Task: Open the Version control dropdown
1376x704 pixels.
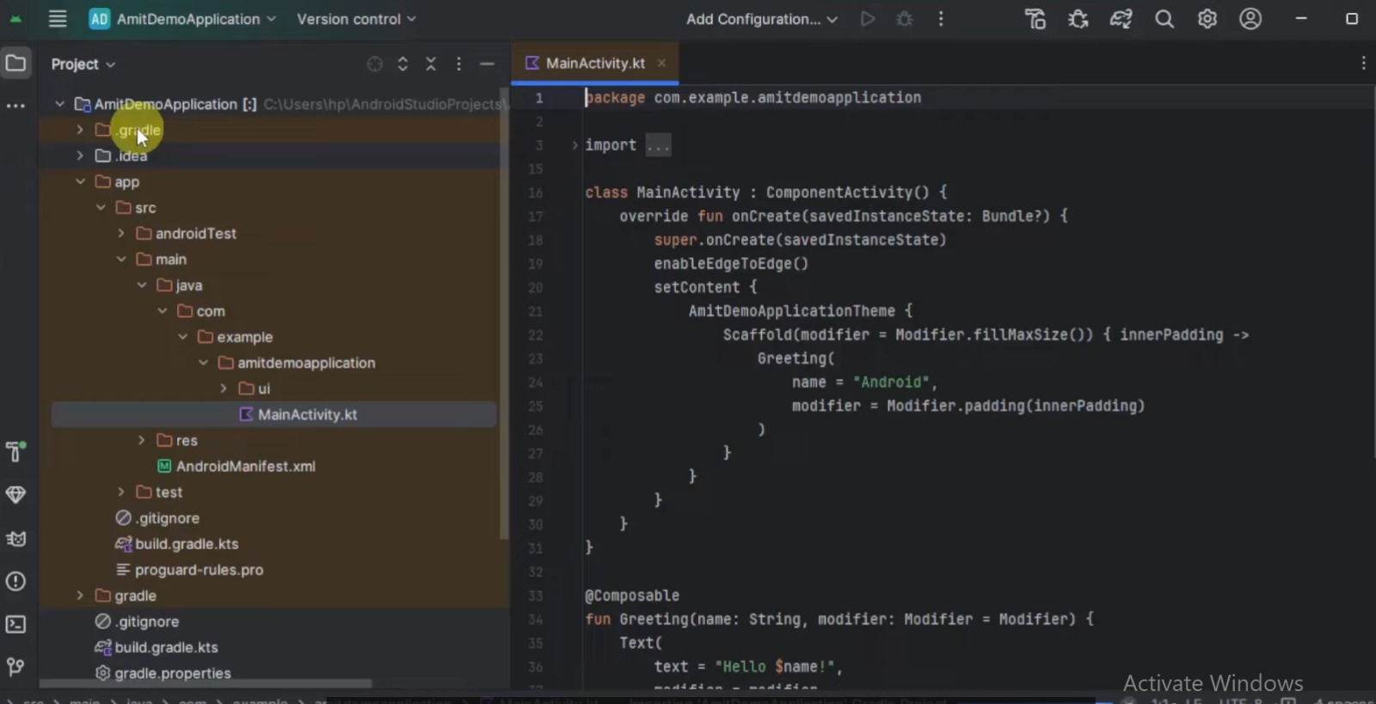Action: point(356,19)
